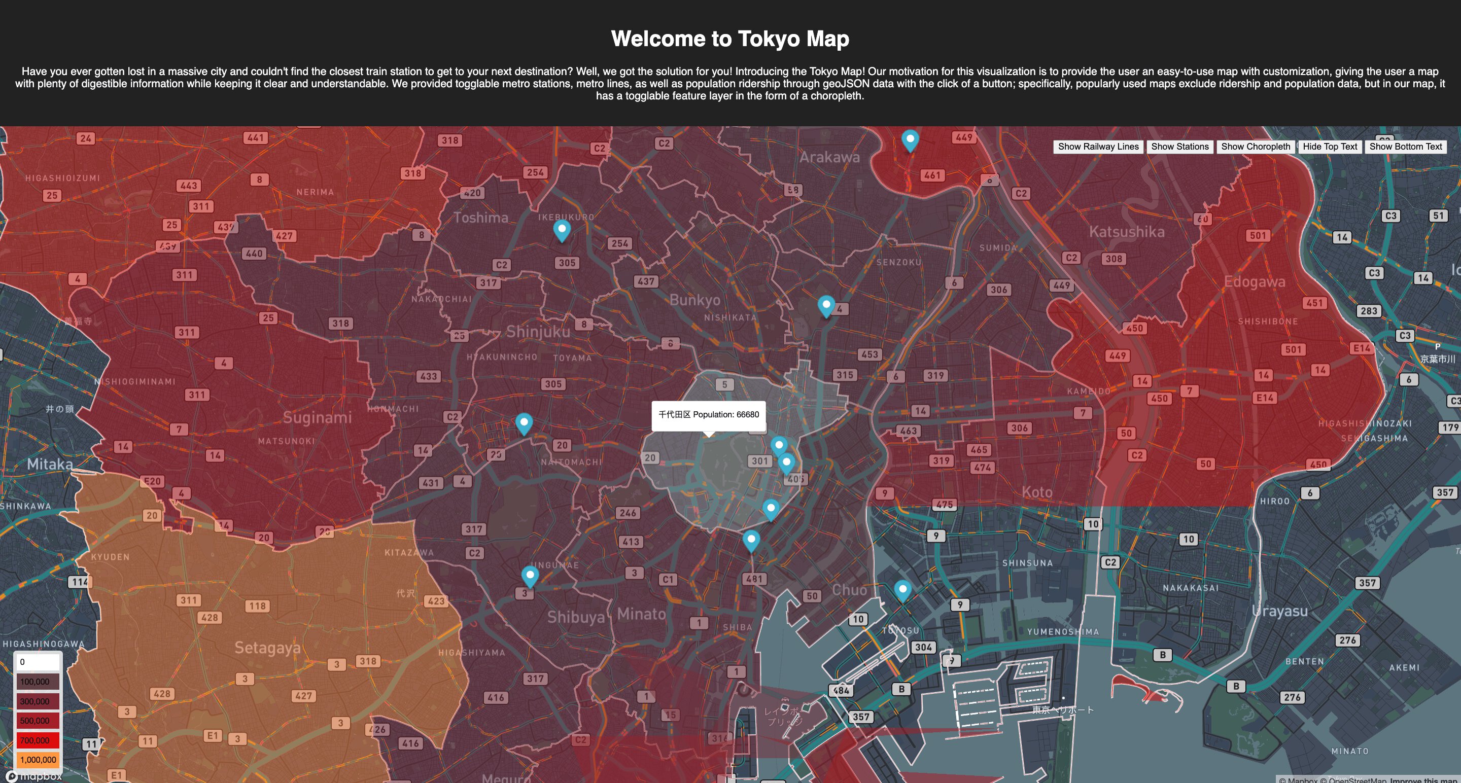Image resolution: width=1461 pixels, height=783 pixels.
Task: Toggle the Show Railway Lines option
Action: (1099, 146)
